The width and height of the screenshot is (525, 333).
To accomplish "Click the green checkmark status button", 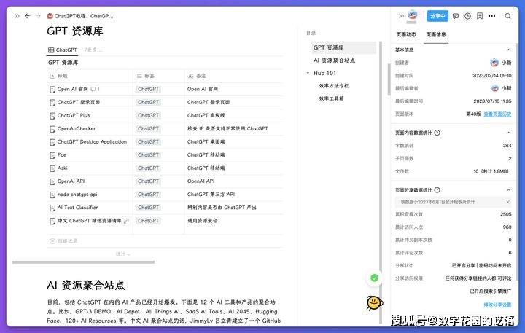I will tap(374, 278).
